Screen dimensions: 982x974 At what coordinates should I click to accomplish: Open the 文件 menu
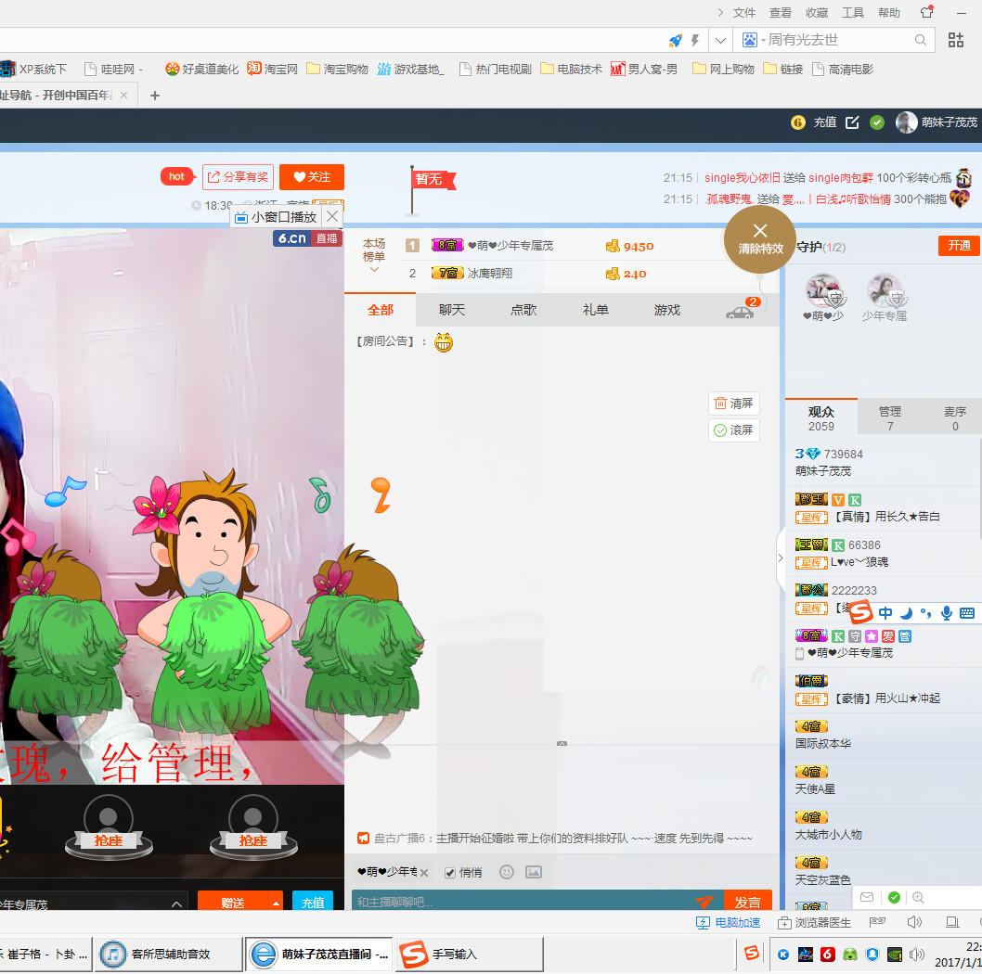point(744,12)
